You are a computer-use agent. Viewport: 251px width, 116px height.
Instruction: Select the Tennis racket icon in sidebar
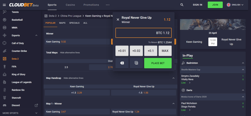[4, 12]
